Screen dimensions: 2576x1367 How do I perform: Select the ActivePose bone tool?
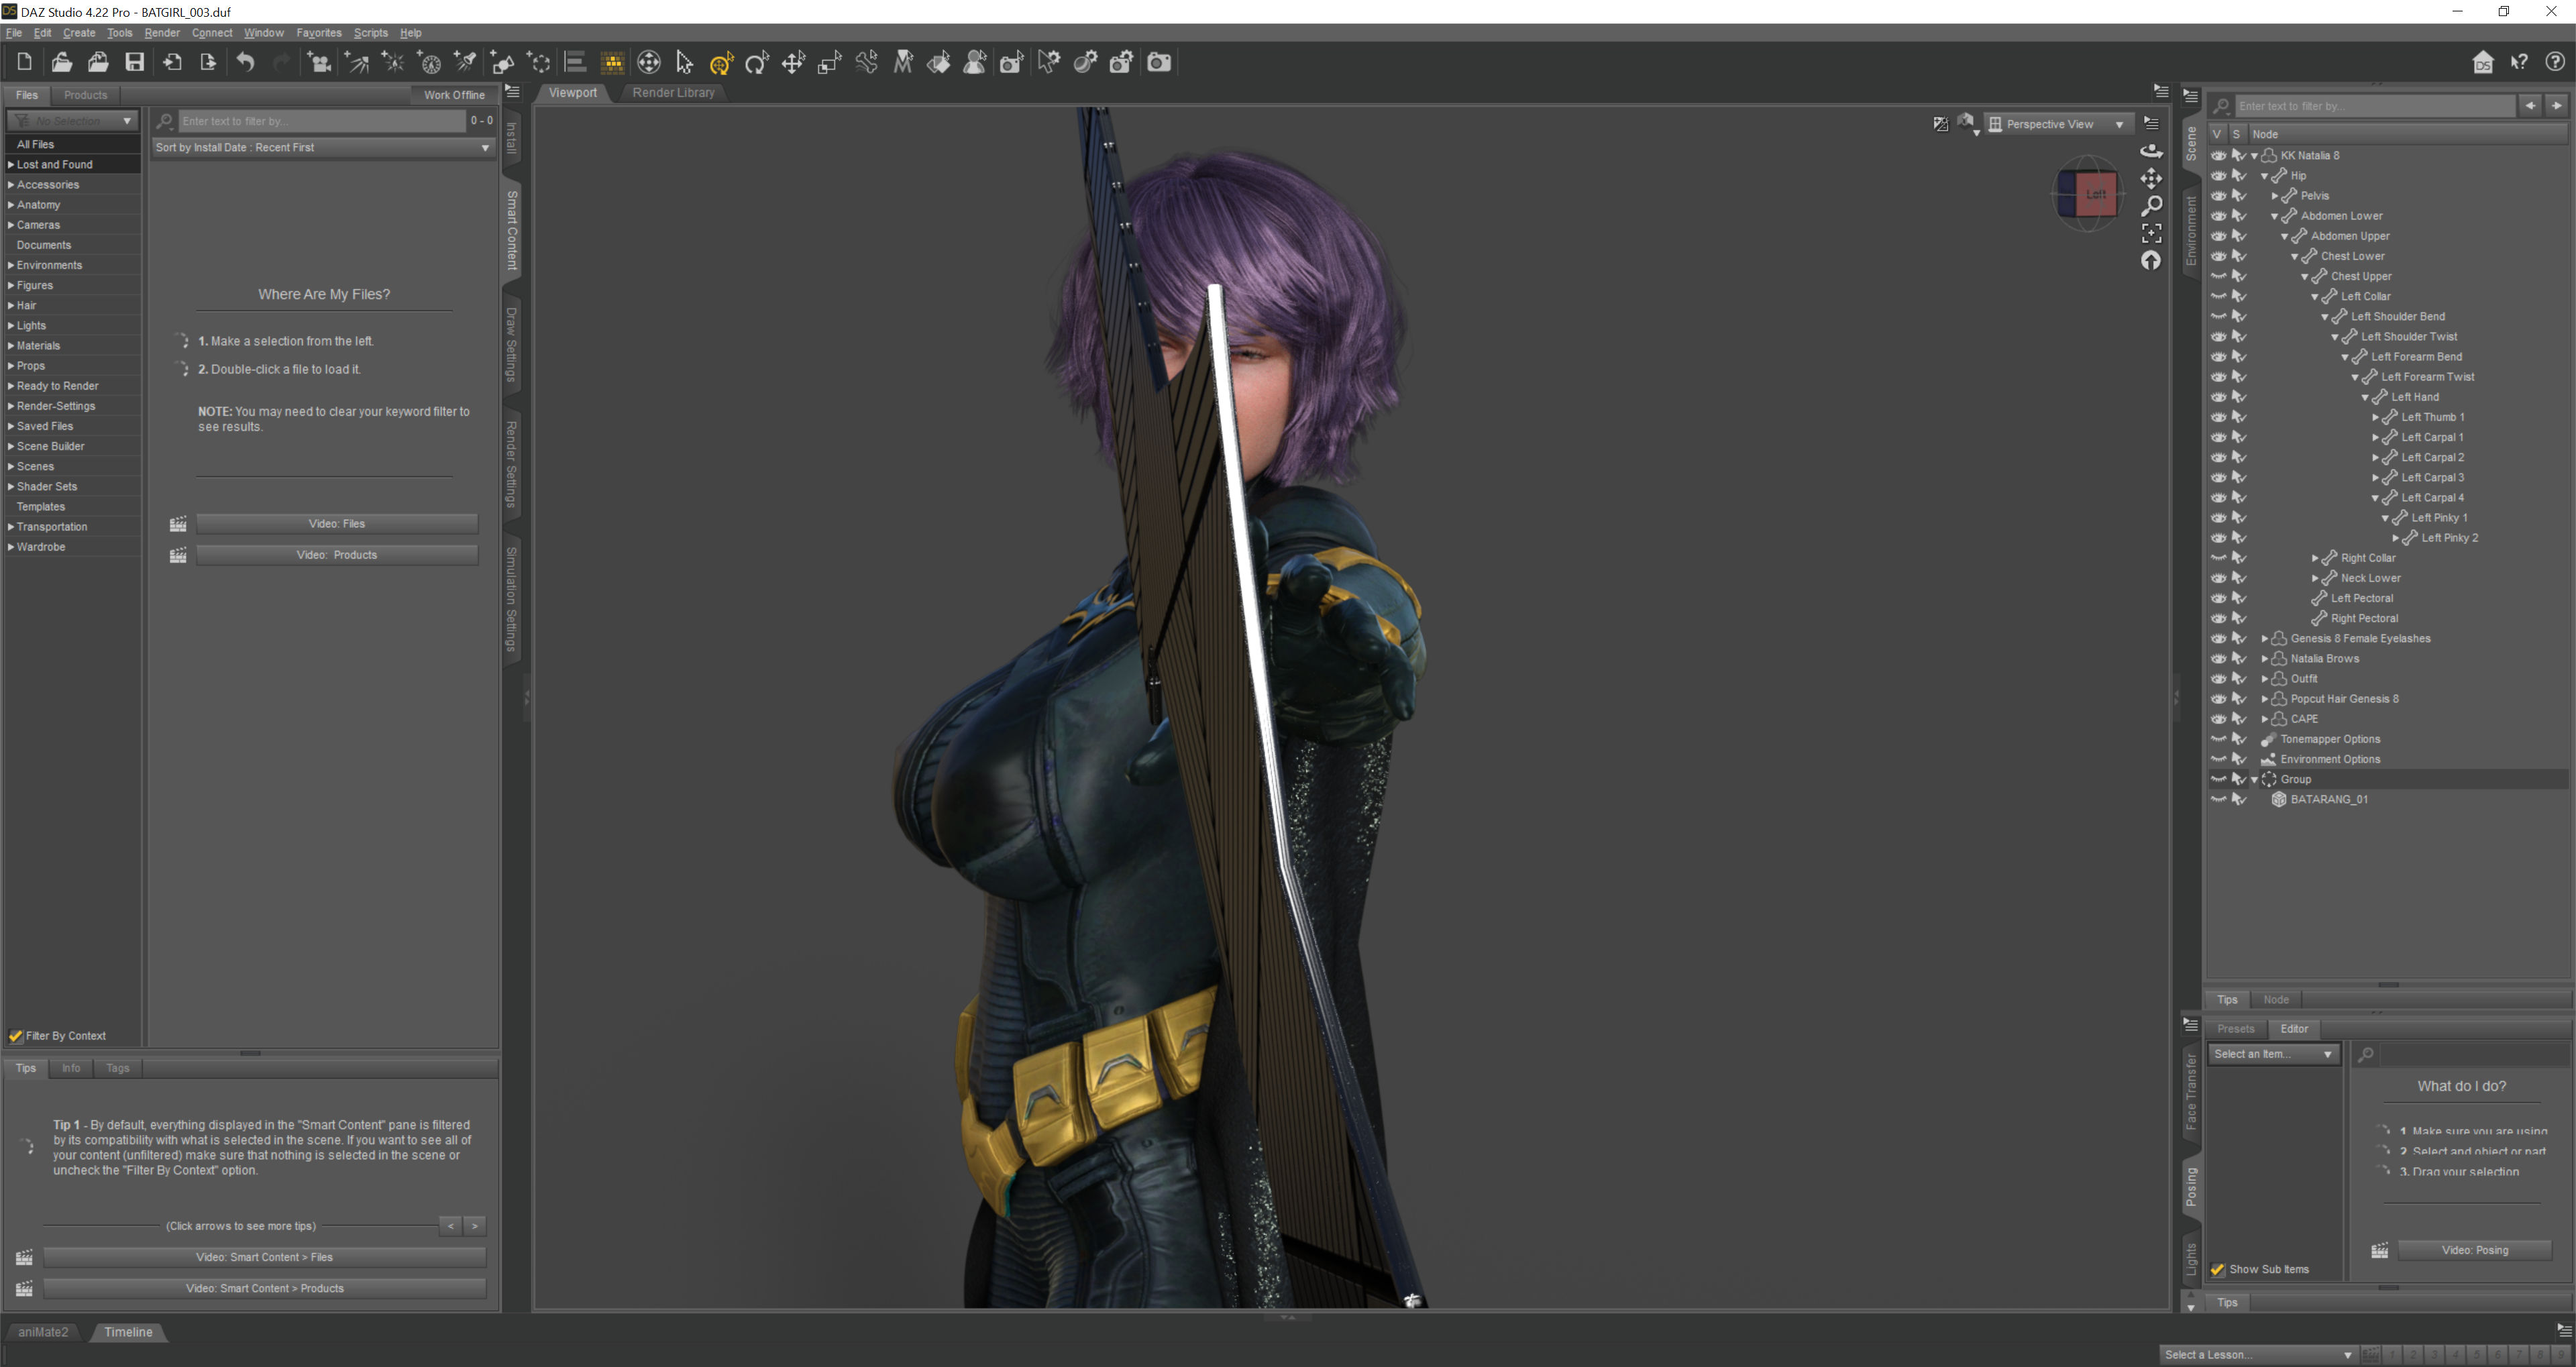pyautogui.click(x=866, y=62)
